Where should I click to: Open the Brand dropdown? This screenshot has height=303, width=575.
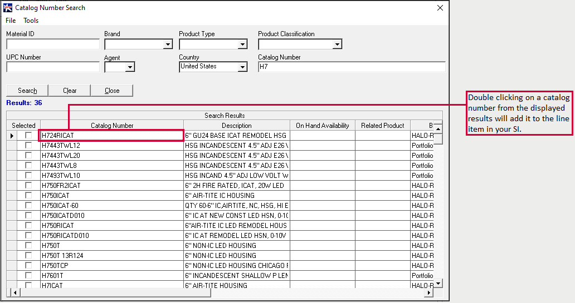click(x=168, y=44)
